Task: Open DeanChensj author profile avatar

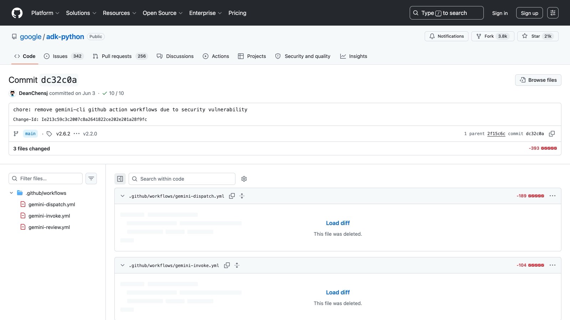Action: (12, 93)
